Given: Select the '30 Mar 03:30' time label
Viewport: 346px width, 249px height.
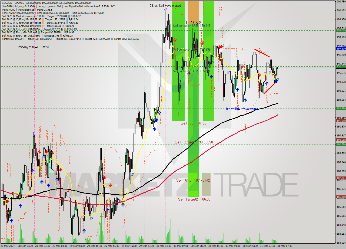Looking at the screenshot, I should coord(164,246).
